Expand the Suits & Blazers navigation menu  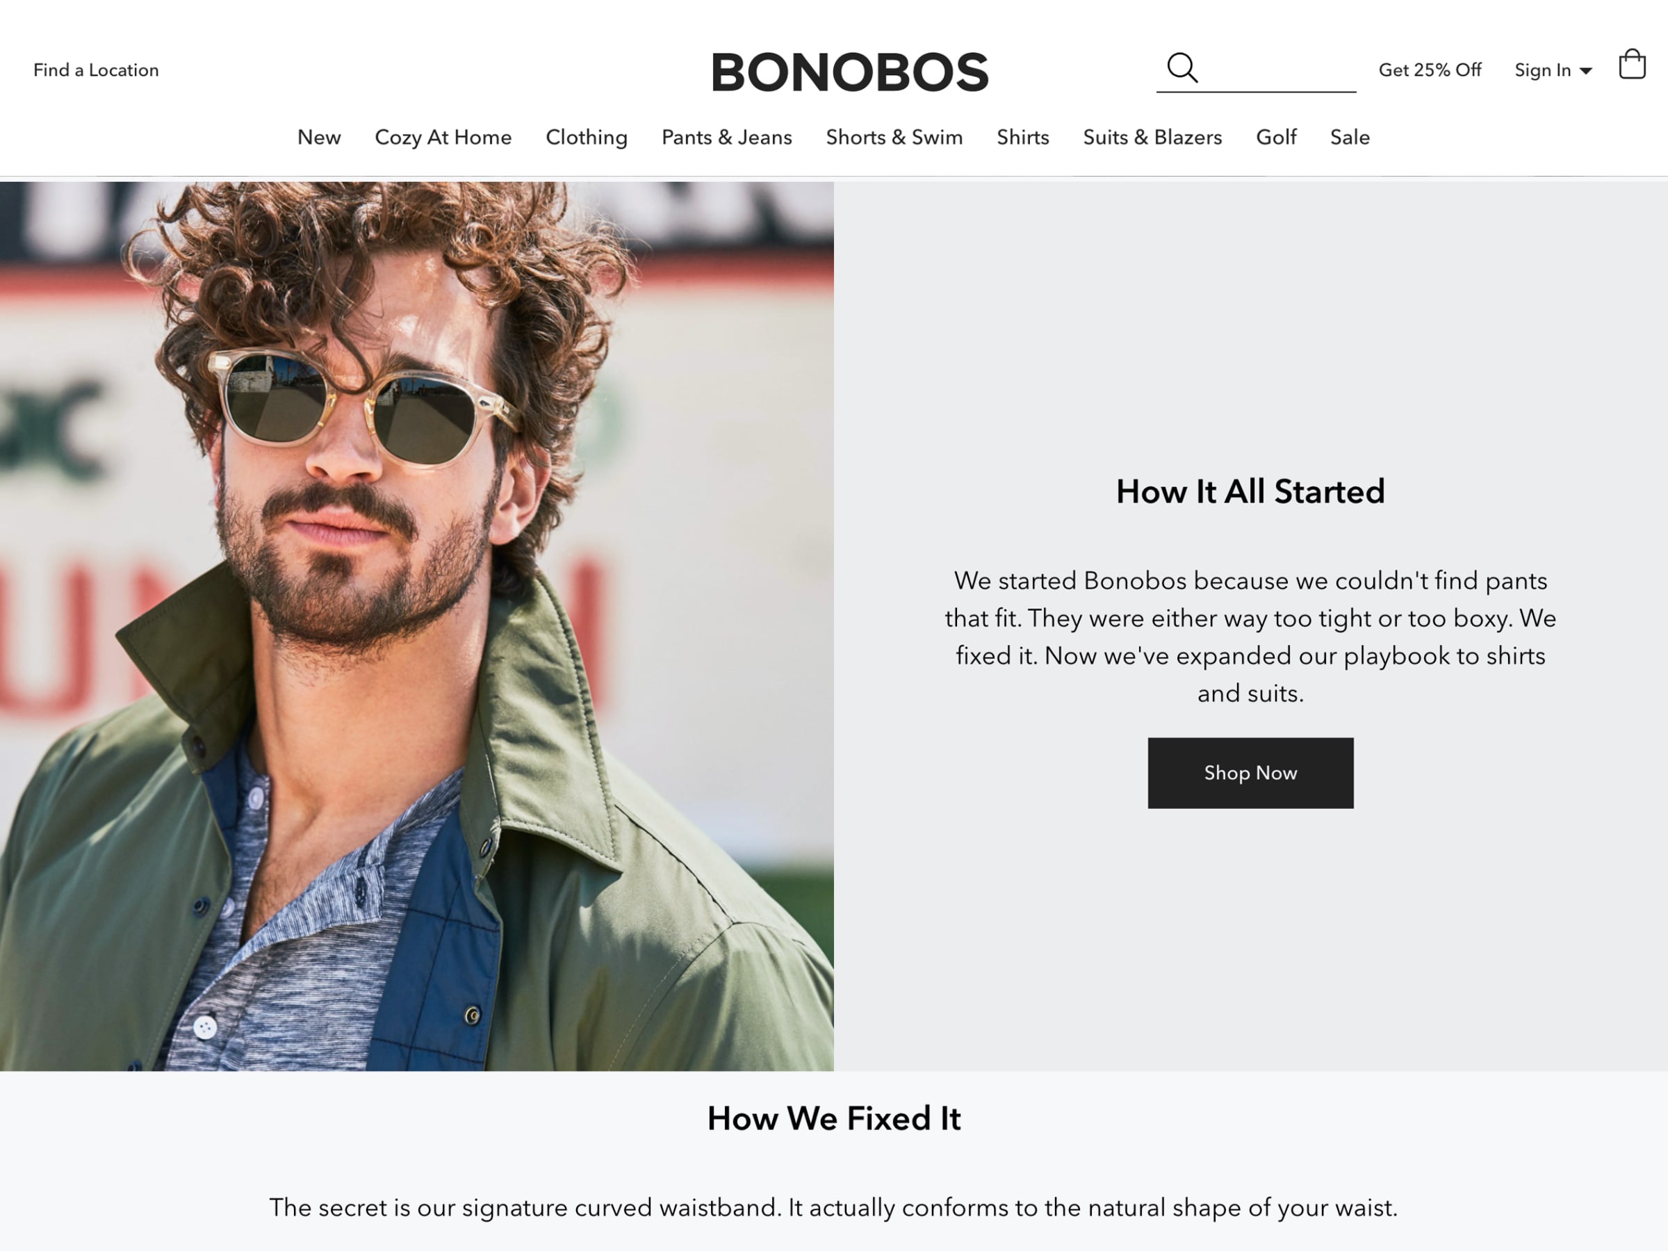[1152, 137]
